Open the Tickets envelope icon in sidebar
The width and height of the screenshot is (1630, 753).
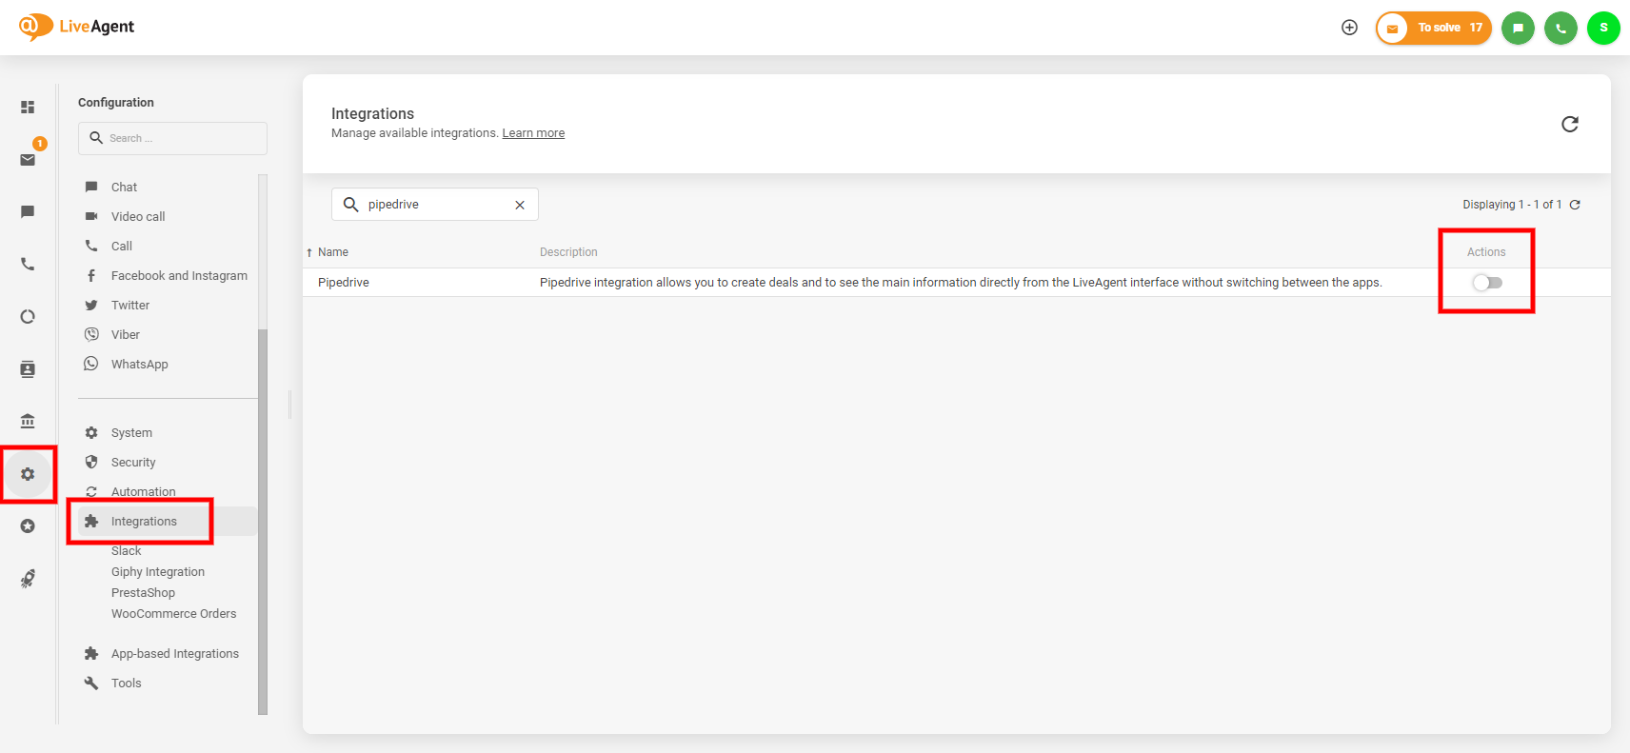click(x=28, y=160)
